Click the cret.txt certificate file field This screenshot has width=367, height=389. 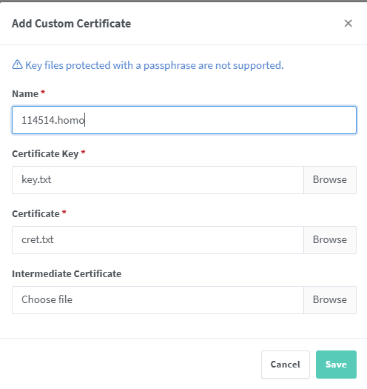158,240
